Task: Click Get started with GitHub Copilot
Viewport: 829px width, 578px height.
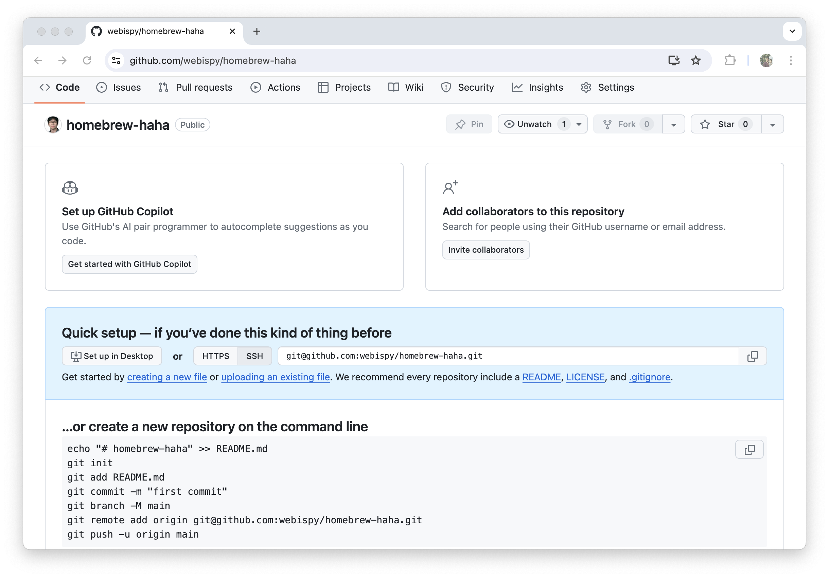Action: coord(130,264)
